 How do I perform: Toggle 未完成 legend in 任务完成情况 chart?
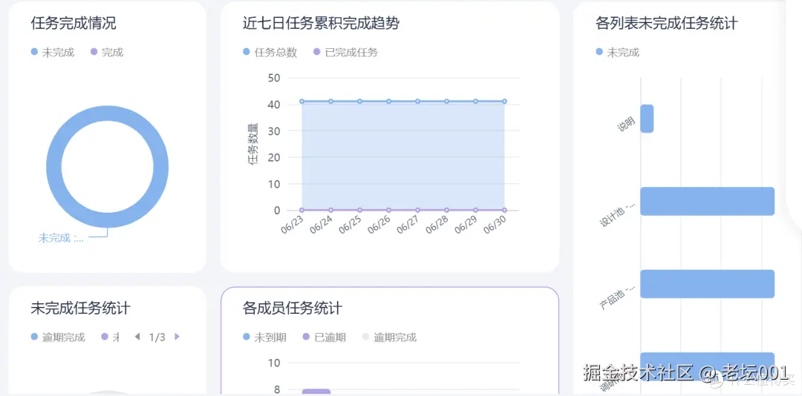(x=53, y=52)
